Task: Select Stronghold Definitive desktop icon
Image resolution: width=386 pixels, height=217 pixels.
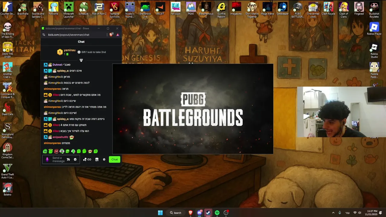Action: [8, 131]
